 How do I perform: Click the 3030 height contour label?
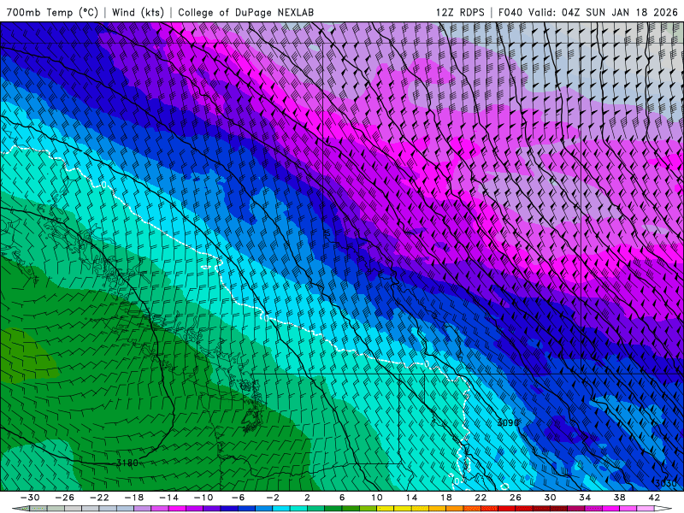(x=665, y=483)
